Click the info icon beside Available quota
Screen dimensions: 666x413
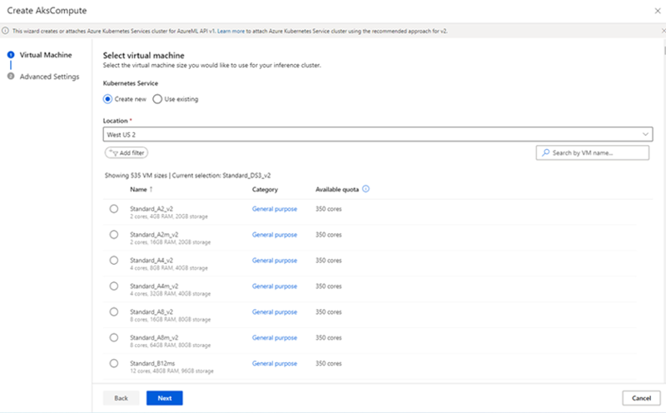(366, 189)
